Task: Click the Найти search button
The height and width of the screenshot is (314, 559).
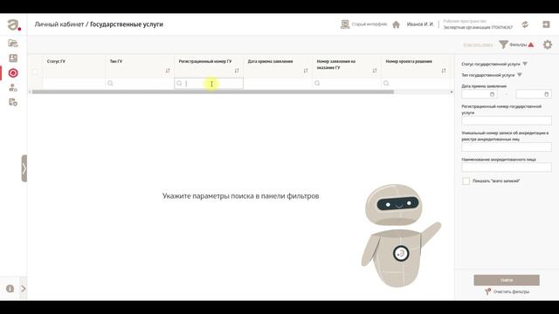Action: (507, 280)
